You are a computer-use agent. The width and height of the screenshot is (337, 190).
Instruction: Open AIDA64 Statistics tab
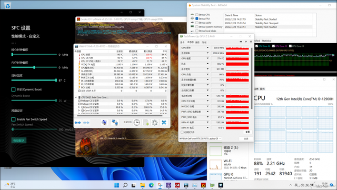coord(266,41)
